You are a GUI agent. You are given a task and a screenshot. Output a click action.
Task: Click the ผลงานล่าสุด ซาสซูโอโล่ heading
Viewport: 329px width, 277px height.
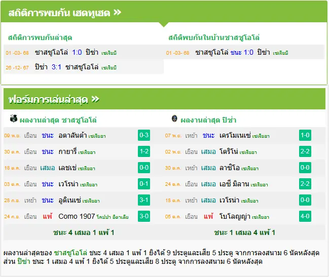pyautogui.click(x=58, y=121)
